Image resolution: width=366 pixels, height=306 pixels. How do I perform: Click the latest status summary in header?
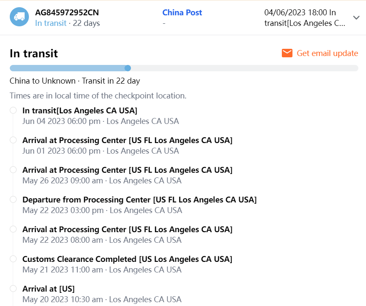coord(304,18)
